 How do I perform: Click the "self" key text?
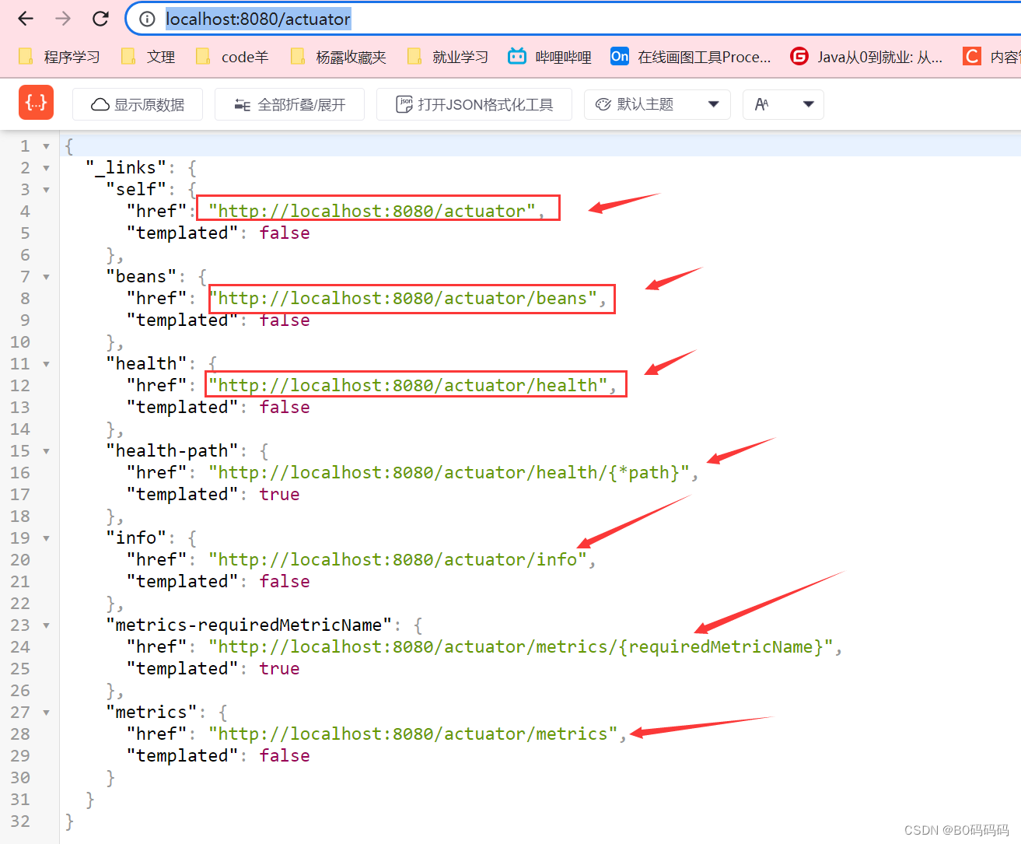[x=136, y=189]
